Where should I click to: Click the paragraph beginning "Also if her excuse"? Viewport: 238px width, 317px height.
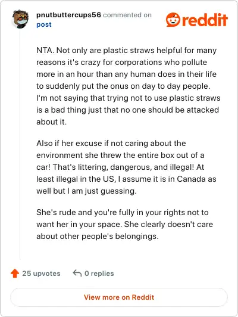[x=126, y=167]
